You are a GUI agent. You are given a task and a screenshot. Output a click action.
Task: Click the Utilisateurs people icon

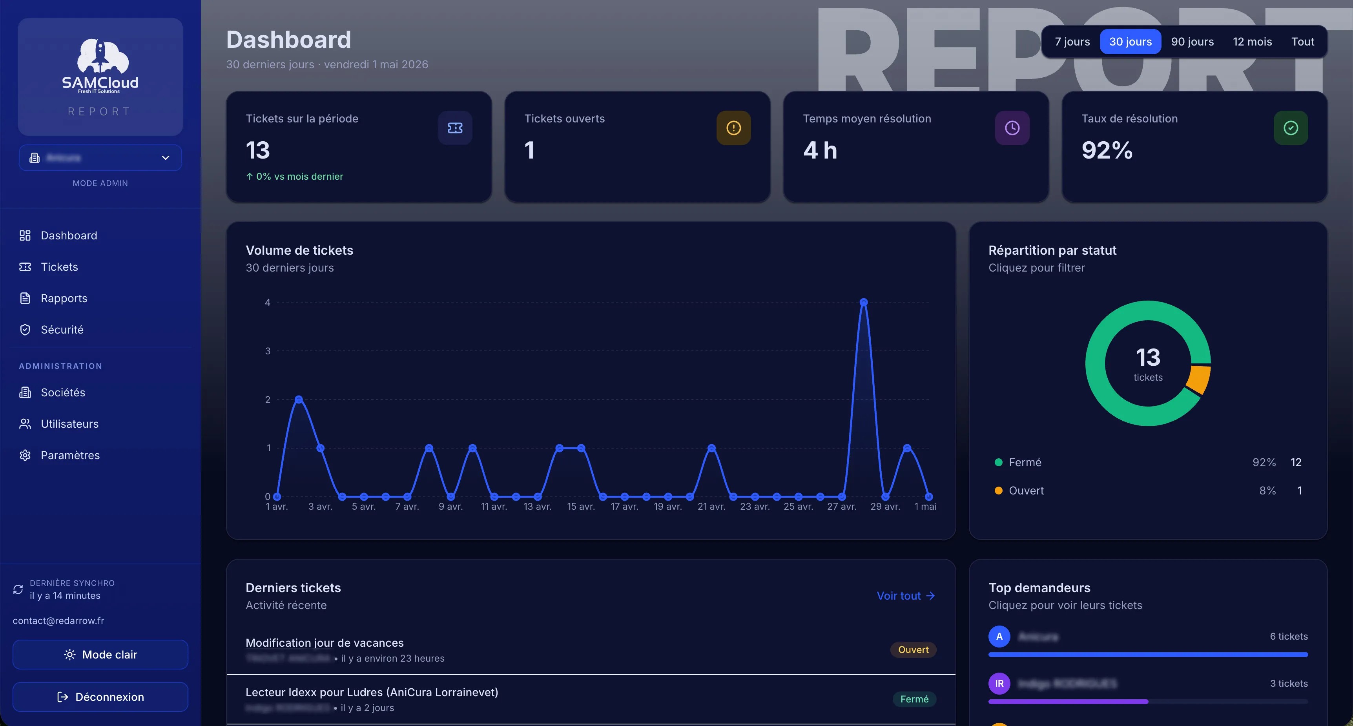[x=25, y=424]
